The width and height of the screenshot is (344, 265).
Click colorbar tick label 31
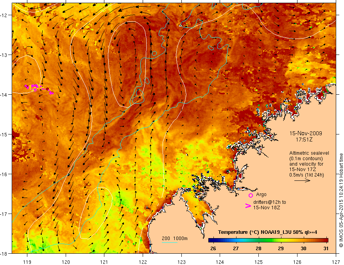[x=326, y=249]
